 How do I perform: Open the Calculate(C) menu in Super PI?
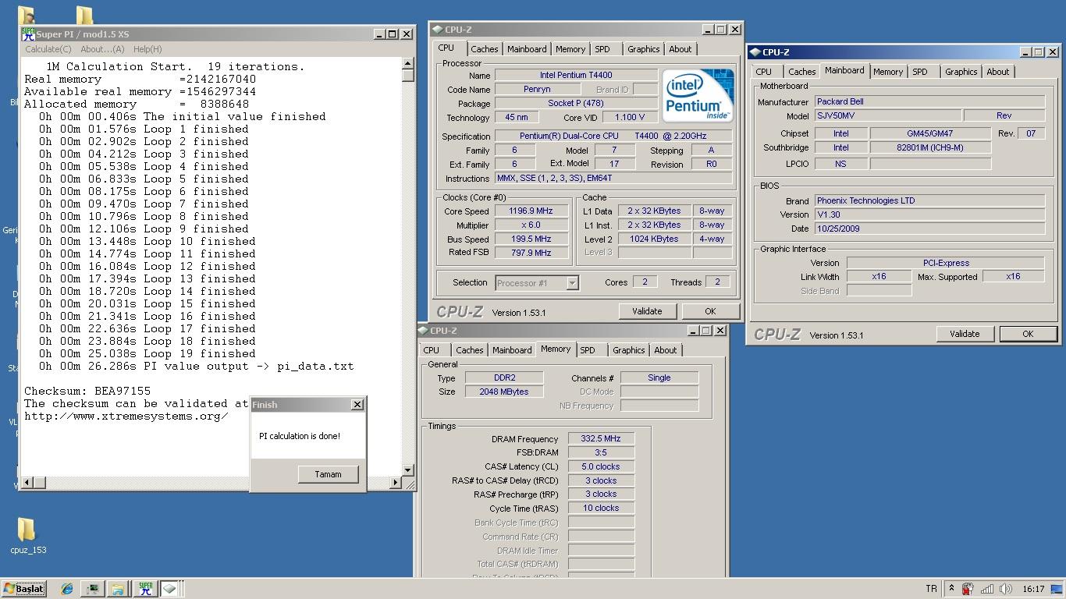pyautogui.click(x=48, y=49)
